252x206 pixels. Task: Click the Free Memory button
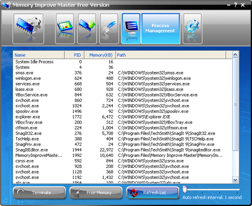tap(96, 193)
